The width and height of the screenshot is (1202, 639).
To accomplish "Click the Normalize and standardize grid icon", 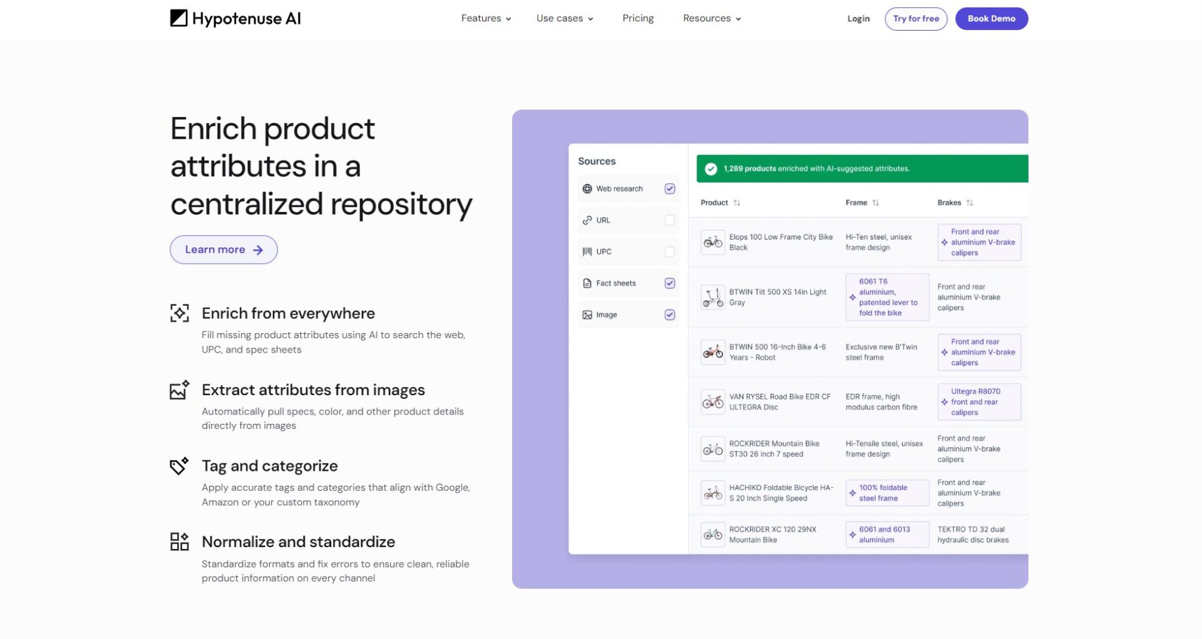I will (x=180, y=541).
